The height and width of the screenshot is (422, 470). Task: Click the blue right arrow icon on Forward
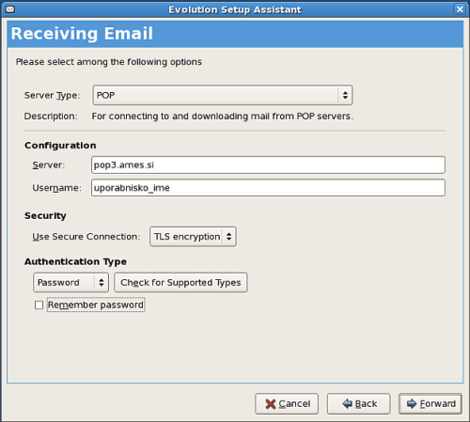tap(412, 403)
